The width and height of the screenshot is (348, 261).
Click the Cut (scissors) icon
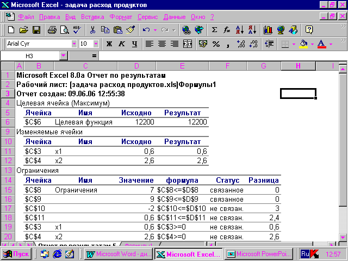tap(93, 29)
